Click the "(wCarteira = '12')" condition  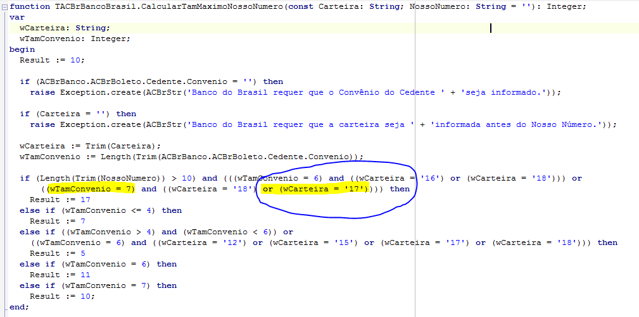coord(201,242)
